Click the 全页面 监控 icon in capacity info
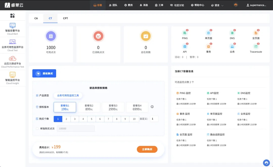The image size is (273, 167). (178, 135)
